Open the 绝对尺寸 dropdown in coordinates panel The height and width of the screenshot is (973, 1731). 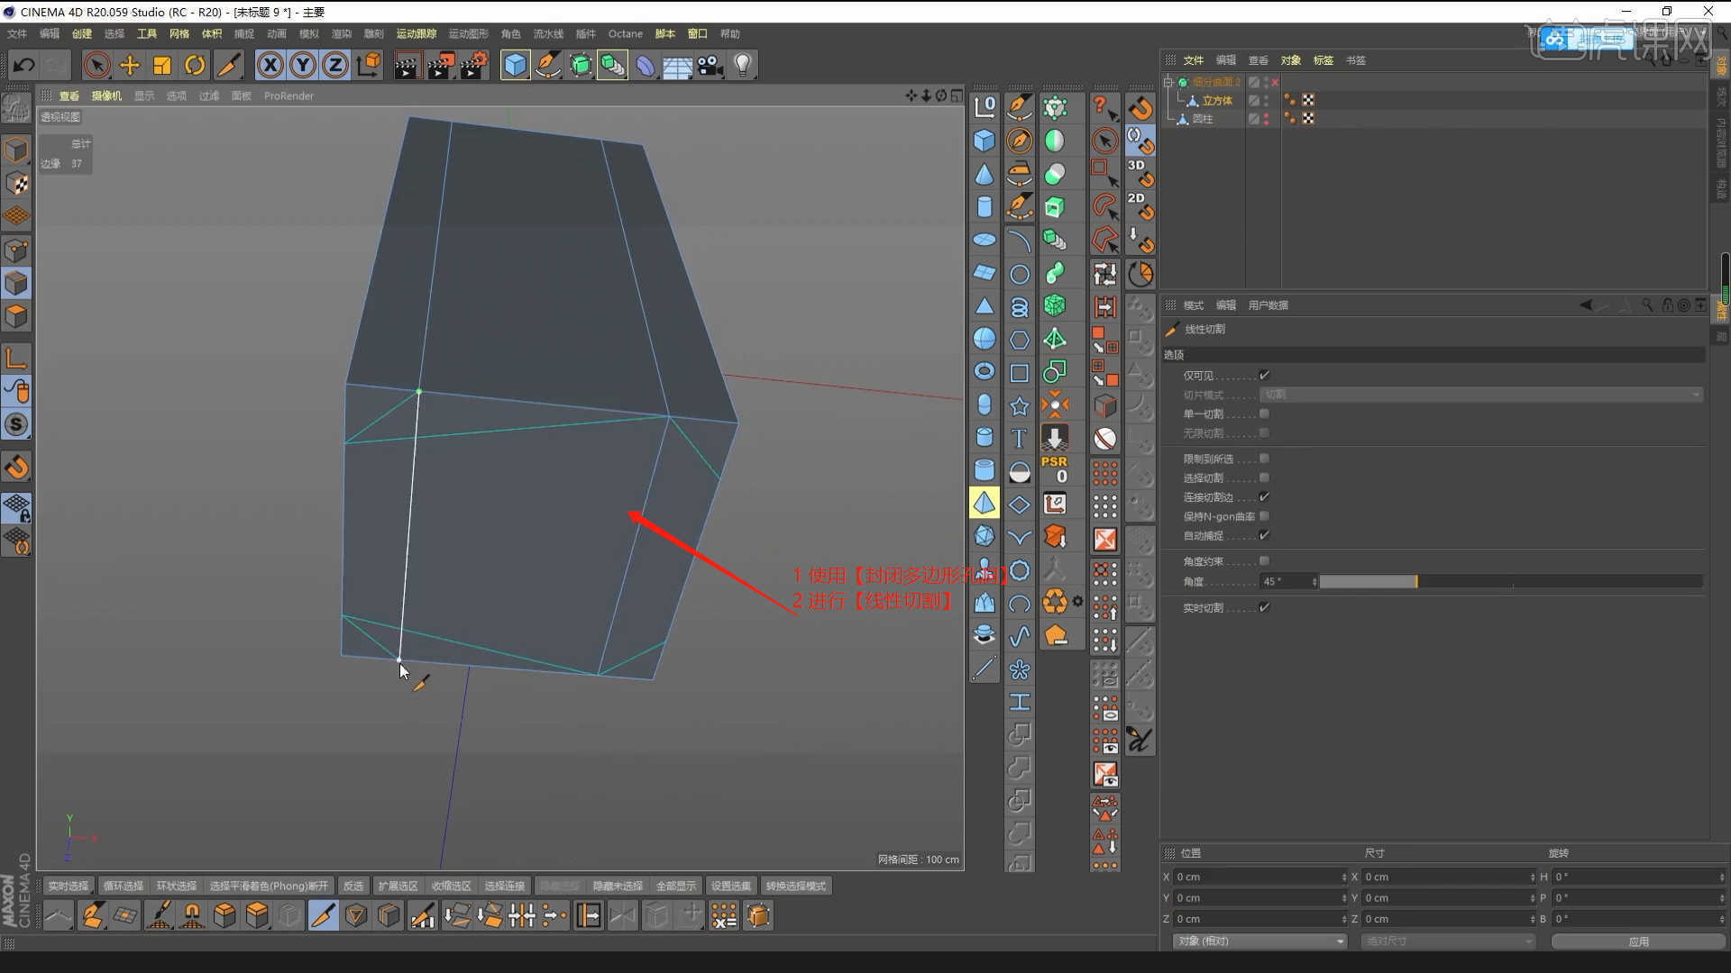pyautogui.click(x=1448, y=941)
